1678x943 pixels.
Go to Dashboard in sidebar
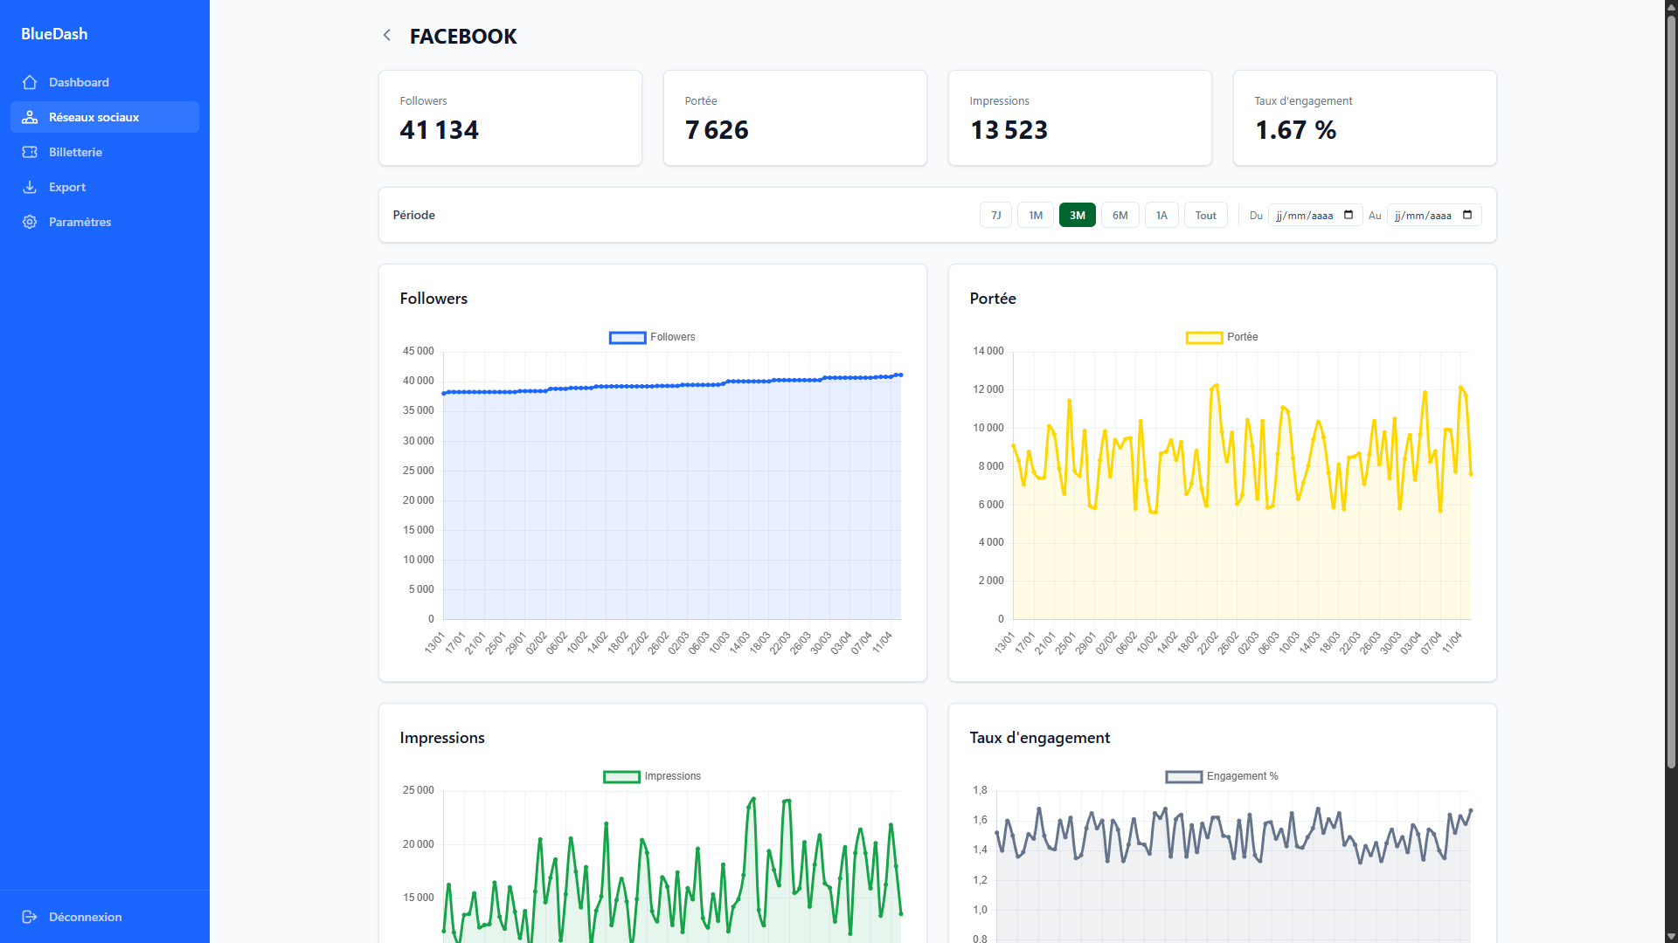[x=105, y=82]
